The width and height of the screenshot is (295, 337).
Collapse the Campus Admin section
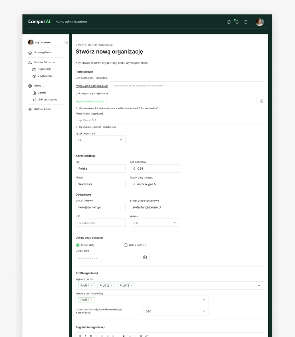point(54,62)
